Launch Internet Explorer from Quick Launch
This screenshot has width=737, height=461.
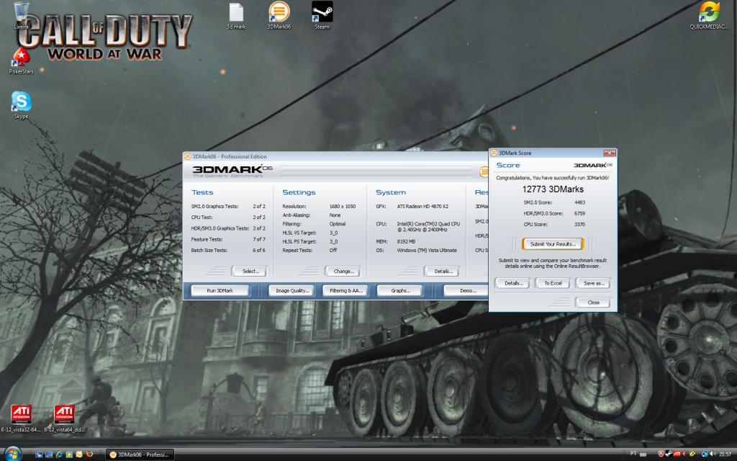(x=59, y=455)
